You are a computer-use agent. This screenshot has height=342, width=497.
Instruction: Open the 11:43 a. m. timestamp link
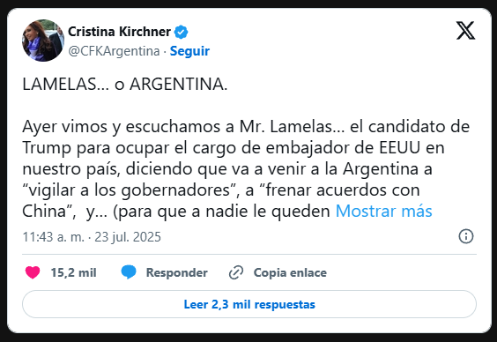click(53, 237)
